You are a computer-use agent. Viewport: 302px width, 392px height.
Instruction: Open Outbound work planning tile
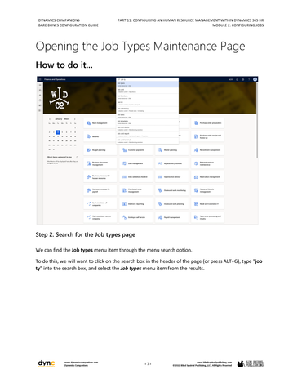coord(171,203)
